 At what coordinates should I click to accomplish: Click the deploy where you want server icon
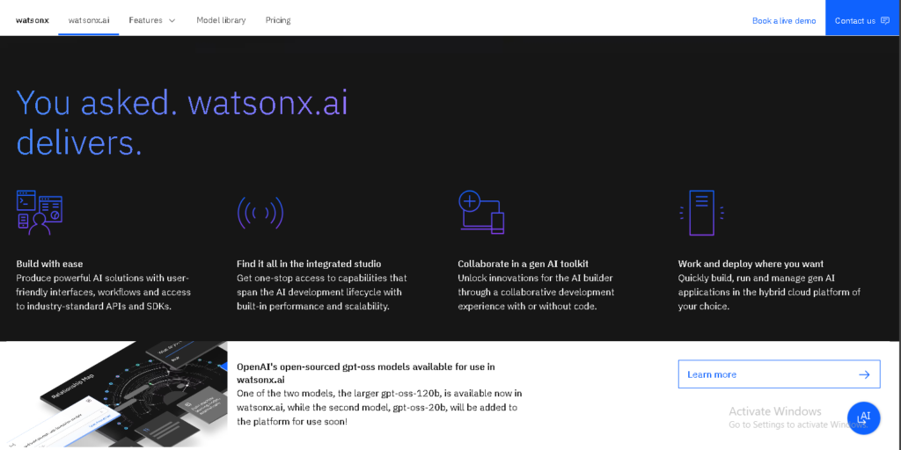[701, 213]
